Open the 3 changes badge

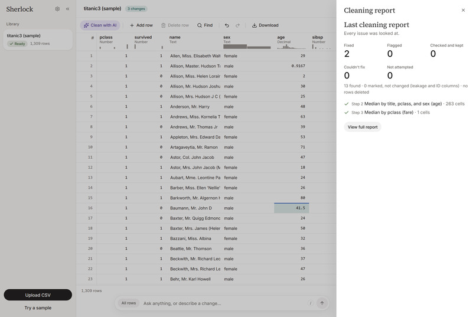click(x=136, y=9)
